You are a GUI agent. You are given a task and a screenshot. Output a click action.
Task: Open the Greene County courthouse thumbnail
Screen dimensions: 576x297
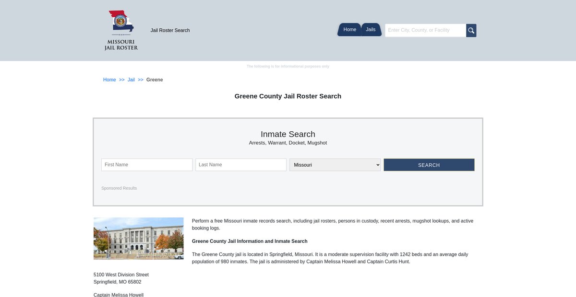click(139, 239)
